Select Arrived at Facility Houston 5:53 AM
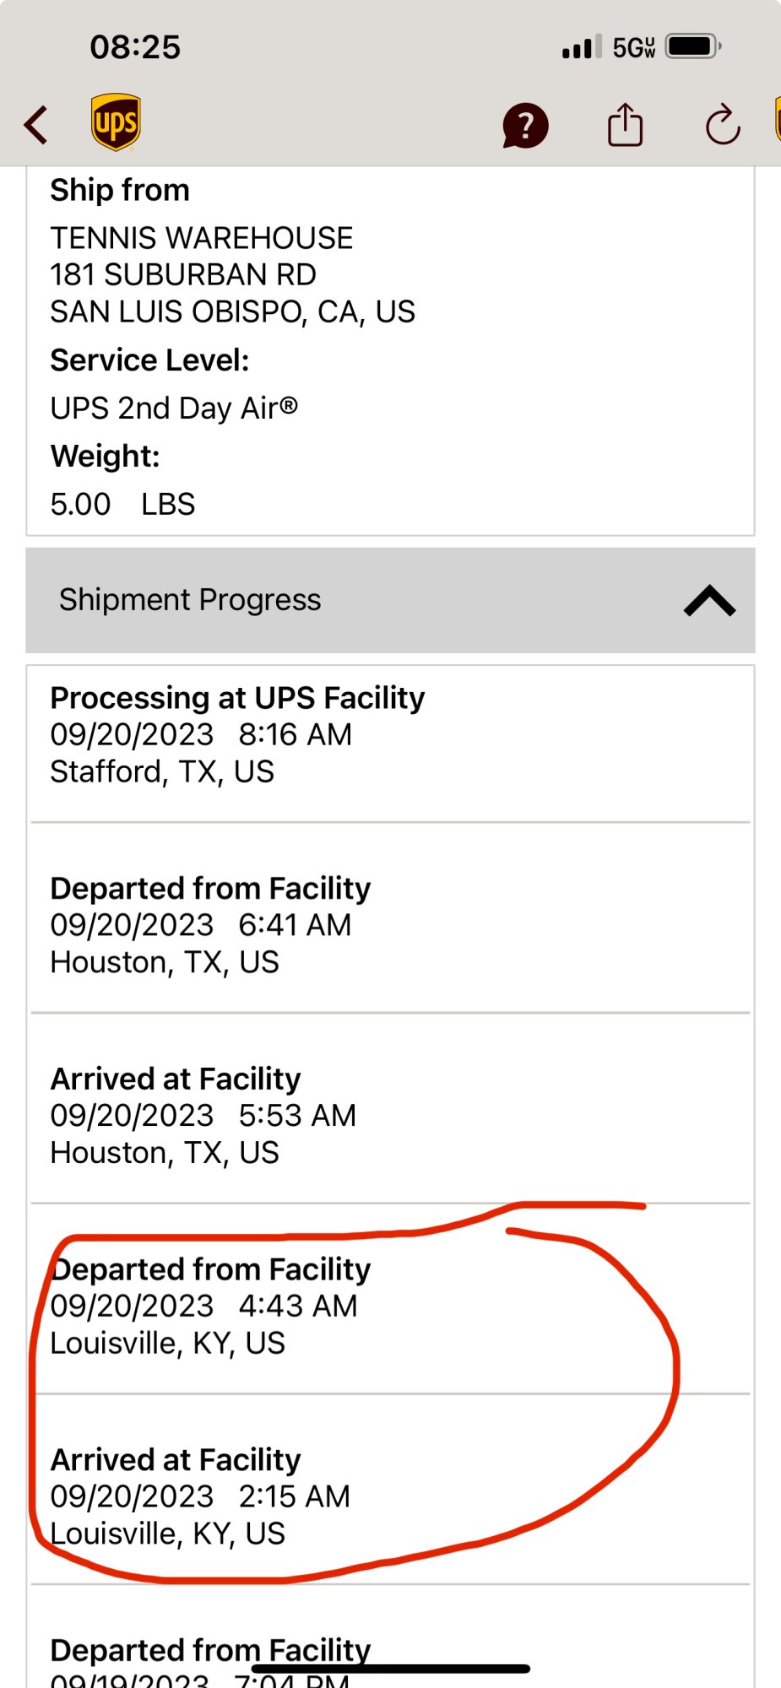This screenshot has width=781, height=1688. coord(390,1116)
